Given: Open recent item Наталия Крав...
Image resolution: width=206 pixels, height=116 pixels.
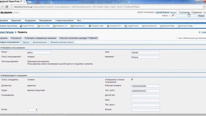Looking at the screenshot, I should coord(185,26).
